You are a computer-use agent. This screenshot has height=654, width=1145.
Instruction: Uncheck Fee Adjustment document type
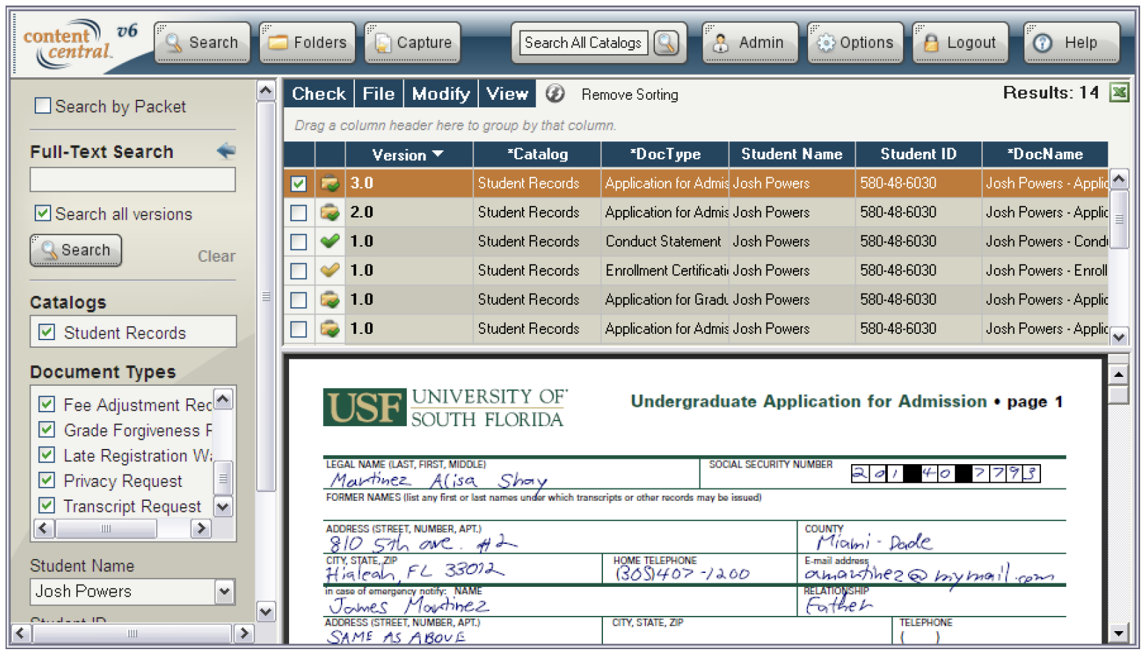(x=46, y=404)
